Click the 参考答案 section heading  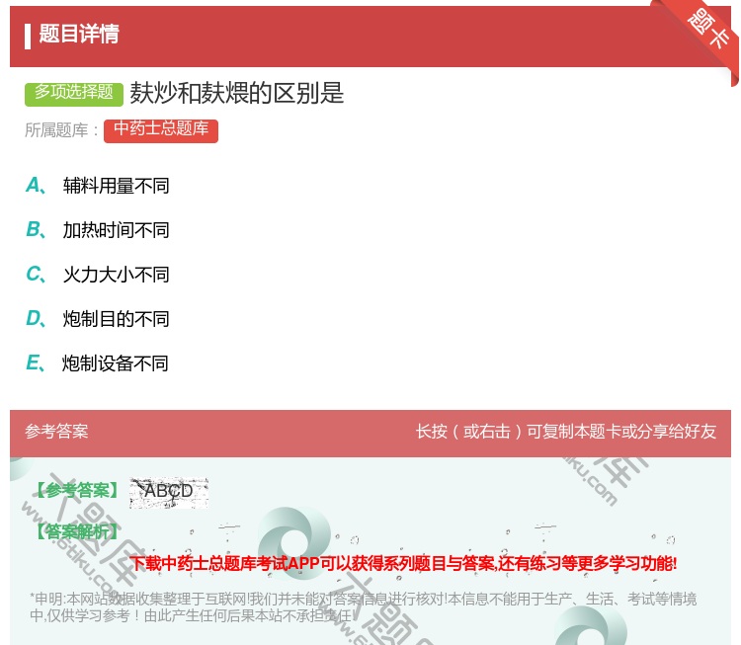click(56, 432)
